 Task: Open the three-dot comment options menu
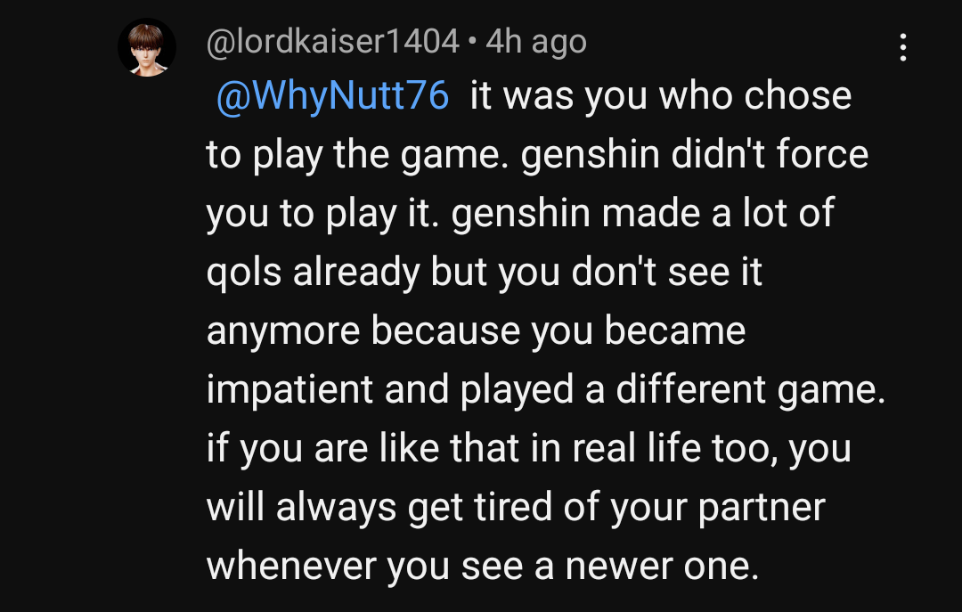coord(903,47)
